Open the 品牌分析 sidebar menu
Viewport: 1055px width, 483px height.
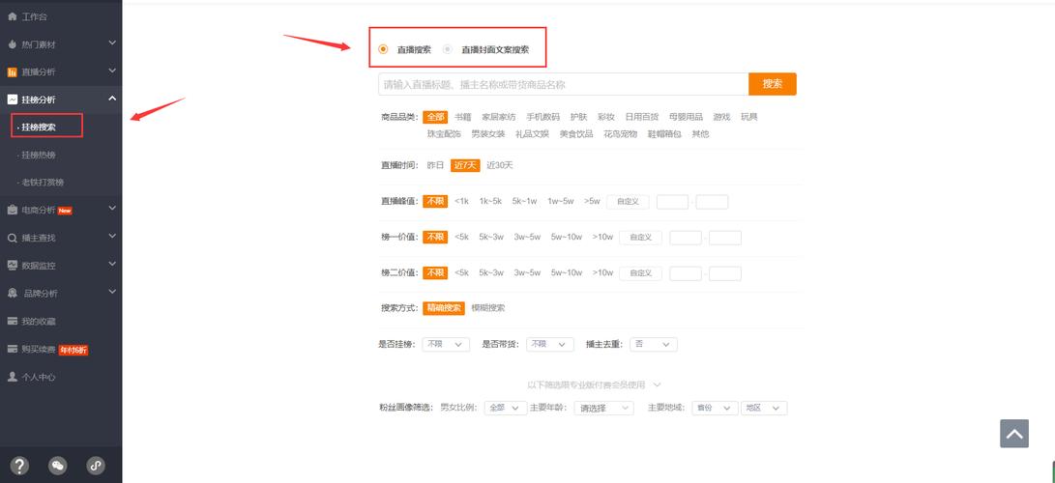pyautogui.click(x=61, y=293)
